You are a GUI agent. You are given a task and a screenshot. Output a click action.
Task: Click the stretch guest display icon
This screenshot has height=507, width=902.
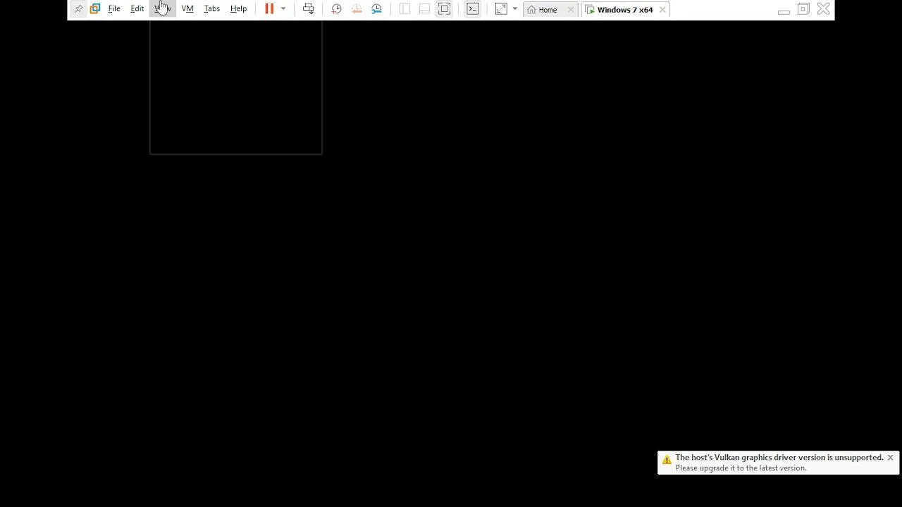point(501,9)
